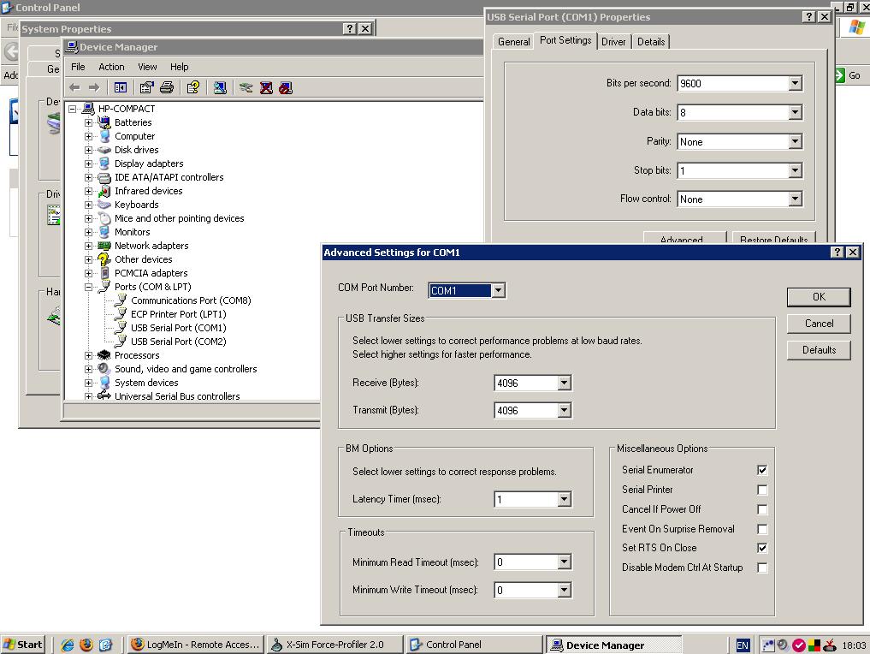Open the Flow control dropdown

tap(795, 199)
